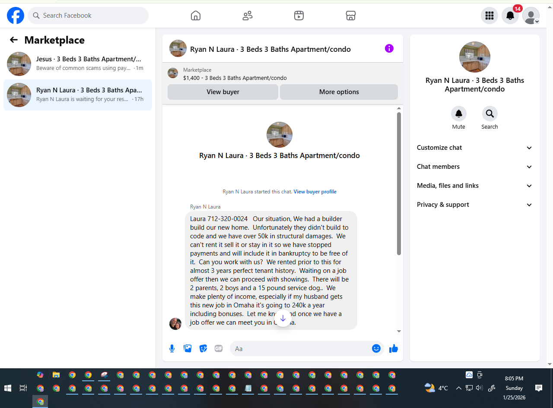Open the account profile avatar menu

click(531, 16)
